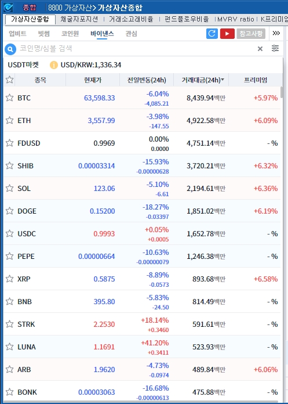Click XRP premium +6.58%
This screenshot has width=288, height=404.
[x=265, y=279]
